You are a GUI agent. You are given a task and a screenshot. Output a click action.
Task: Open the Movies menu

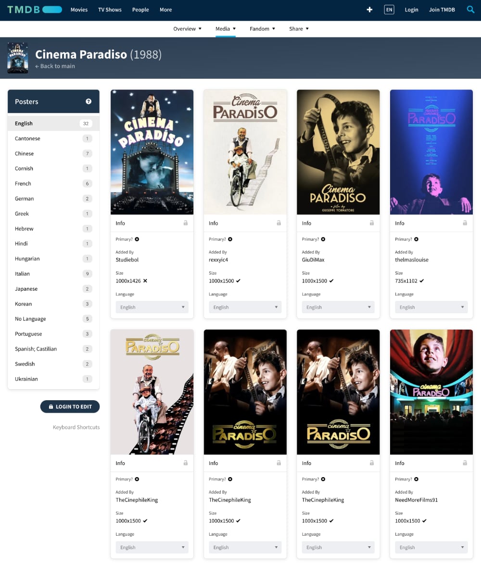pyautogui.click(x=79, y=10)
